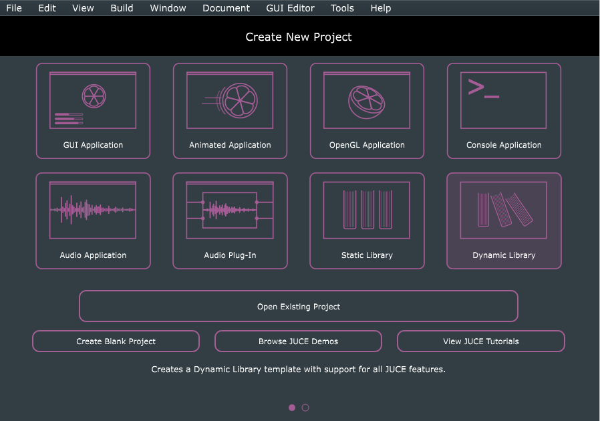Open the File menu
The width and height of the screenshot is (600, 421).
[x=14, y=8]
